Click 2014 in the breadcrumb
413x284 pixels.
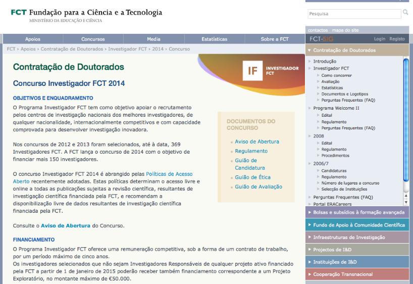(158, 49)
